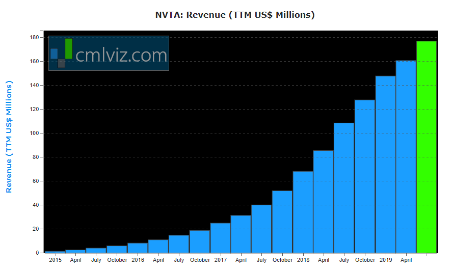The width and height of the screenshot is (453, 271).
Task: Click x-axis label 2017
Action: [221, 260]
